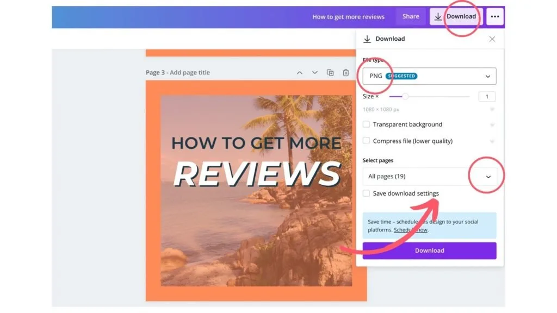Enable the Transparent background checkbox

pyautogui.click(x=366, y=124)
